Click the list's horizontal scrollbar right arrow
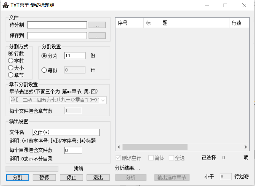Viewport: 255px width, 186px height. (245, 147)
